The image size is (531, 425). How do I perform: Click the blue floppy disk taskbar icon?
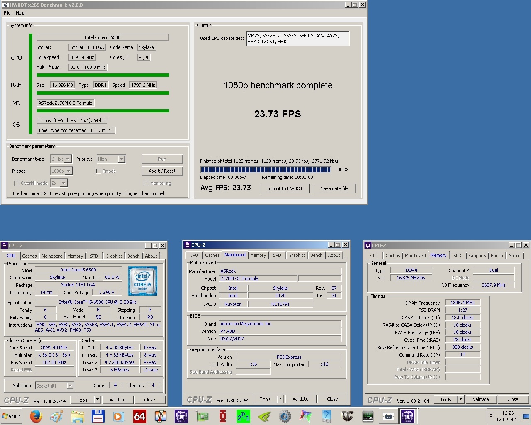coord(98,416)
